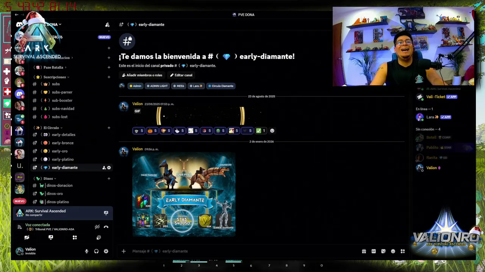485x272 pixels.
Task: Invite people with the header icon
Action: (107, 25)
